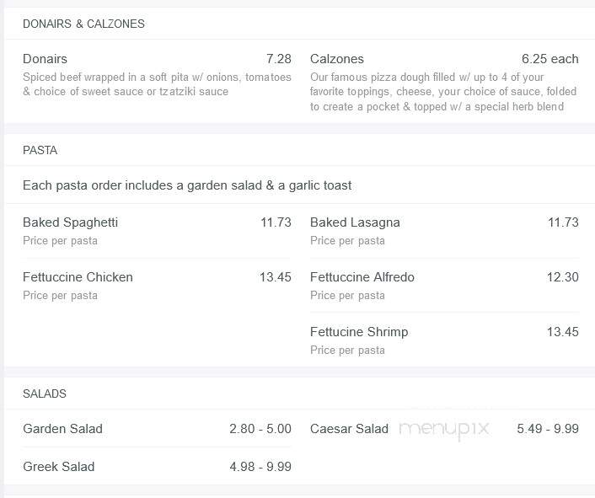
Task: Click the Caesar Salad price range 5.49 - 9.99
Action: (548, 429)
